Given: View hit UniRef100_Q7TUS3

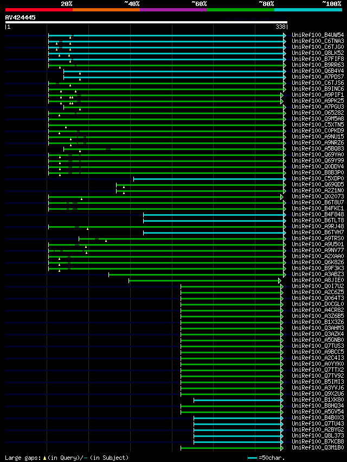Looking at the screenshot, I should coord(318,346).
